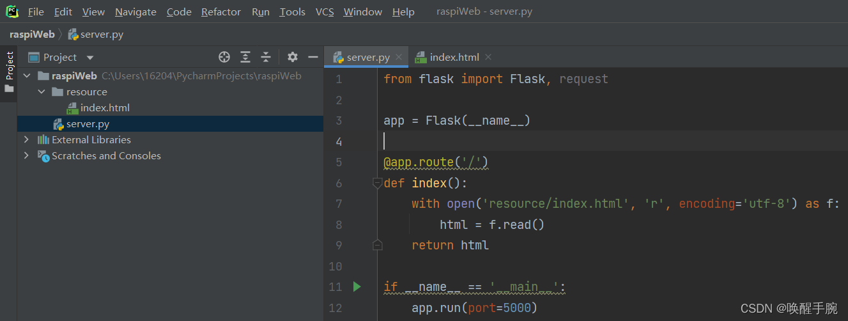848x321 pixels.
Task: Open the Navigate menu
Action: tap(135, 12)
